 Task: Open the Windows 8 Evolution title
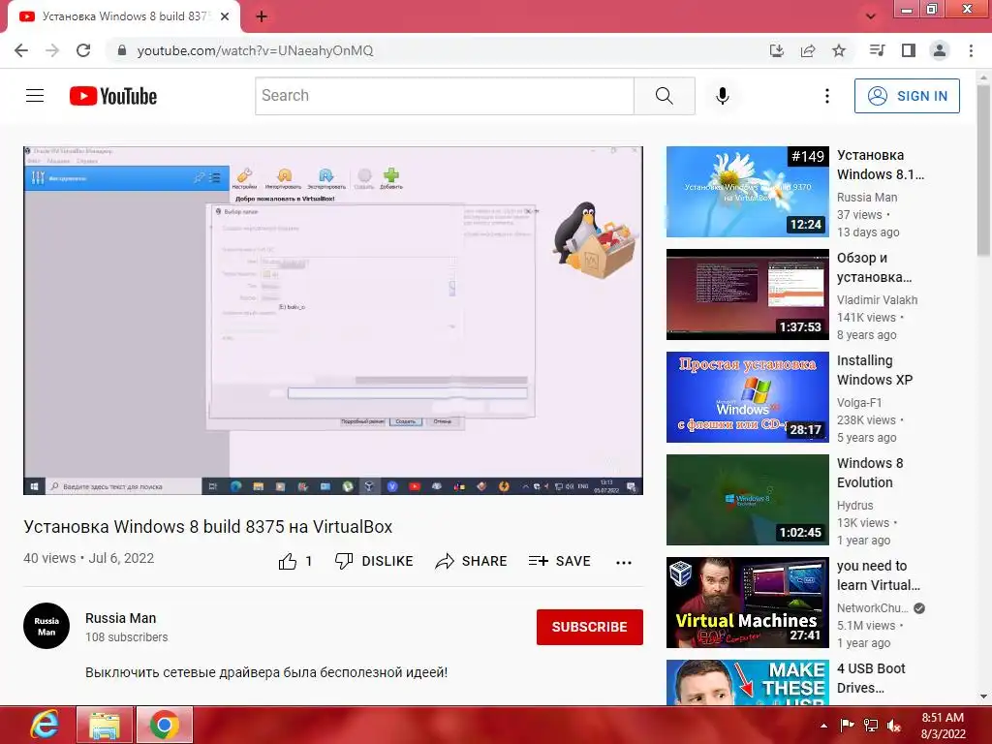pyautogui.click(x=870, y=473)
